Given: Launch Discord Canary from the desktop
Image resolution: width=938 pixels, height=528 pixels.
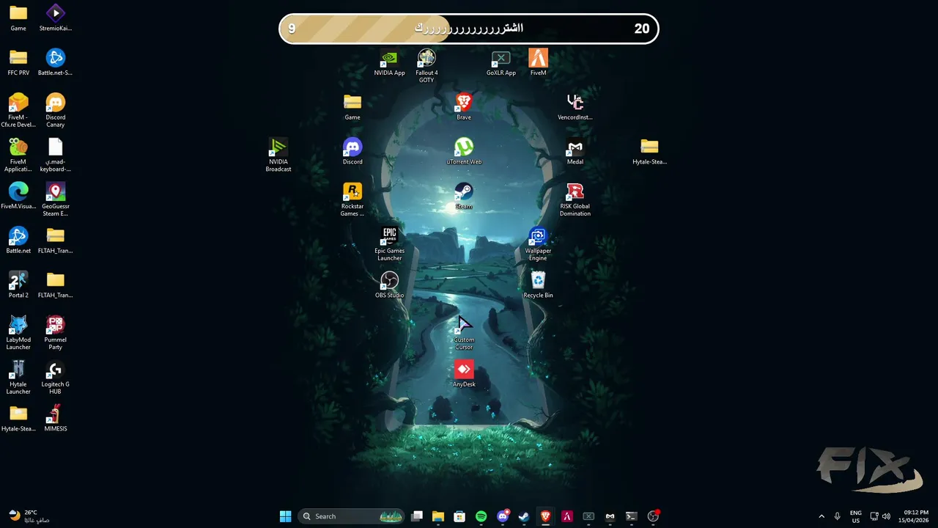Looking at the screenshot, I should (x=56, y=111).
